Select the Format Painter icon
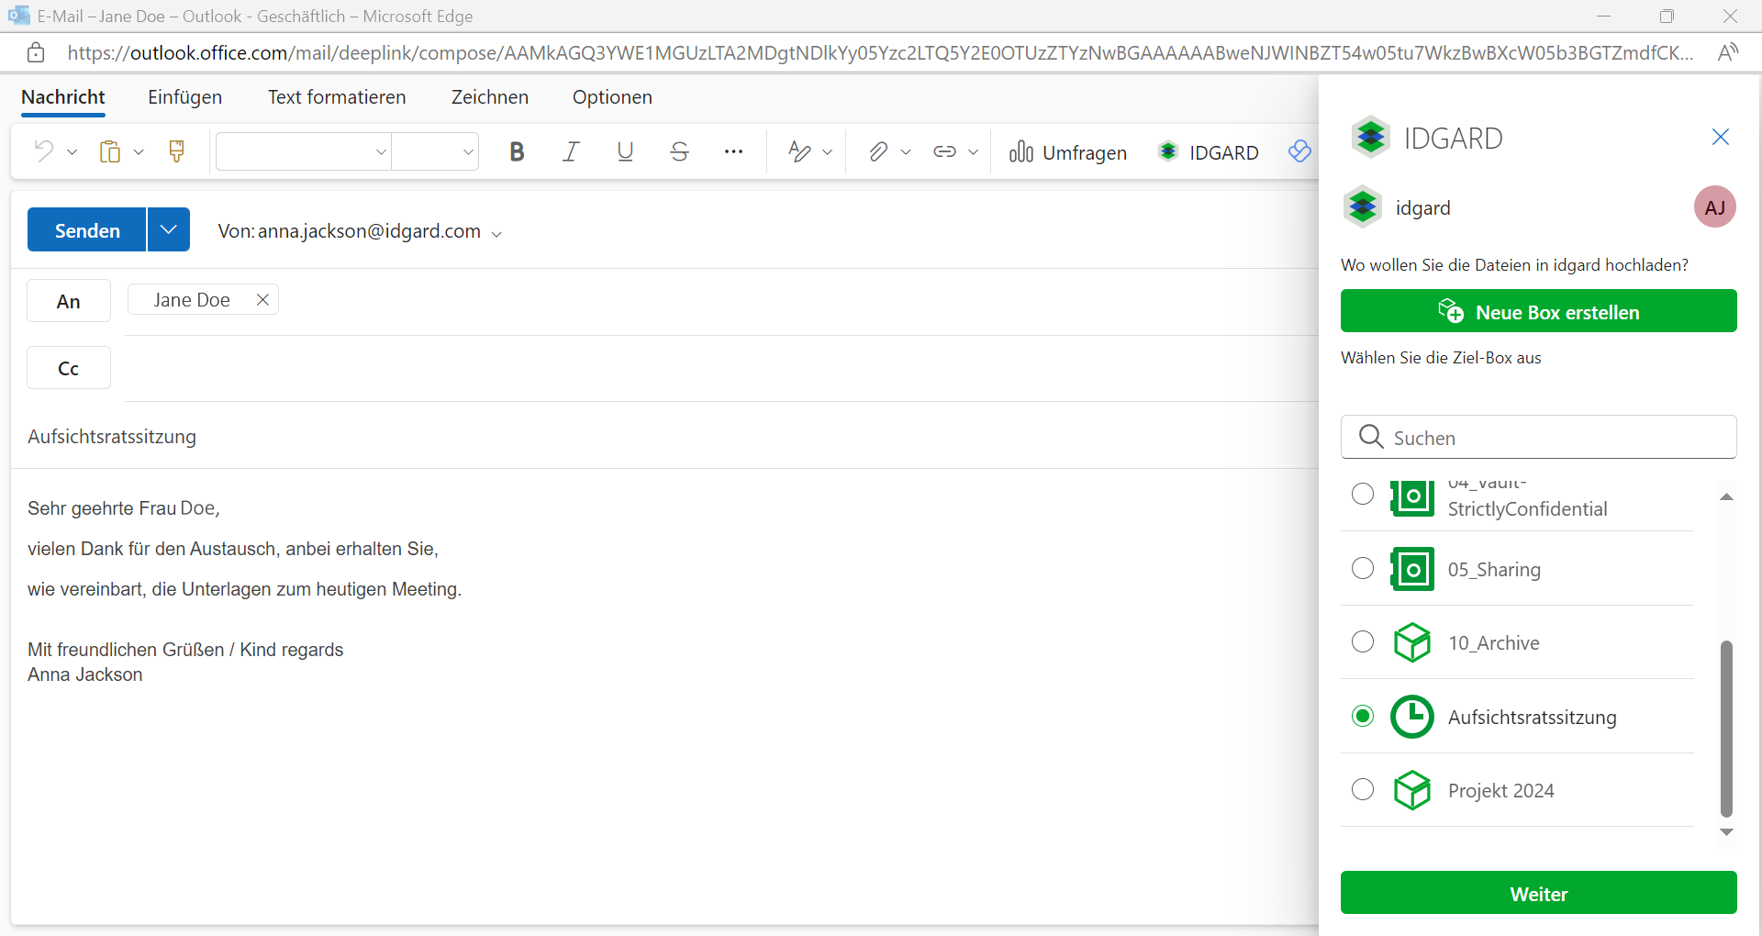 pyautogui.click(x=177, y=151)
